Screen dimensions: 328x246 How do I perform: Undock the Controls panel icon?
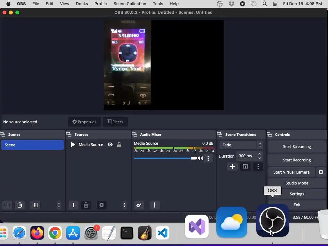(270, 134)
